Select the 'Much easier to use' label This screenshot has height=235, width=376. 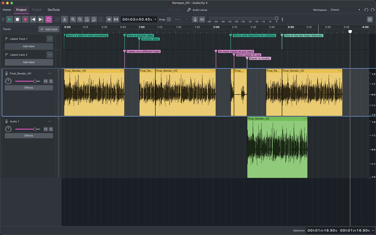coord(248,55)
